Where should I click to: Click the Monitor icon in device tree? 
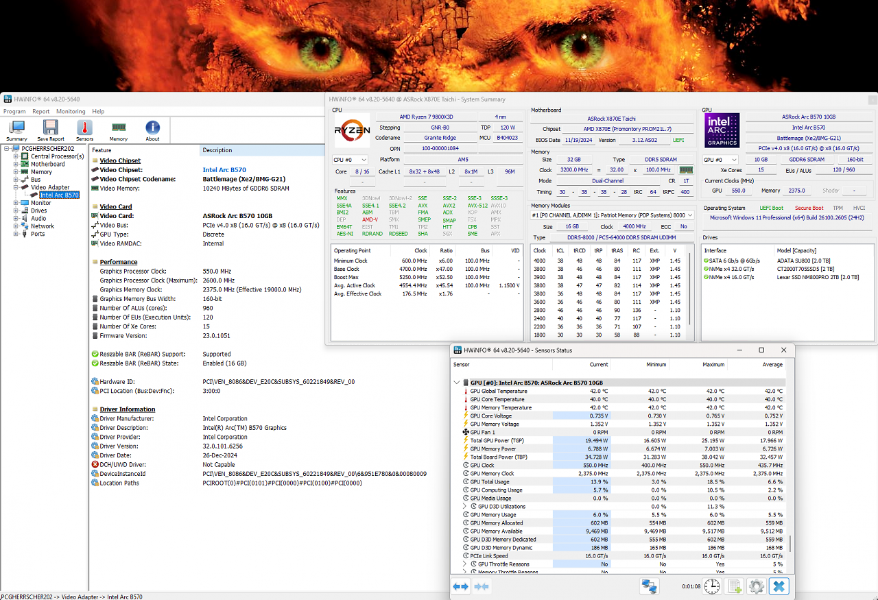[25, 203]
